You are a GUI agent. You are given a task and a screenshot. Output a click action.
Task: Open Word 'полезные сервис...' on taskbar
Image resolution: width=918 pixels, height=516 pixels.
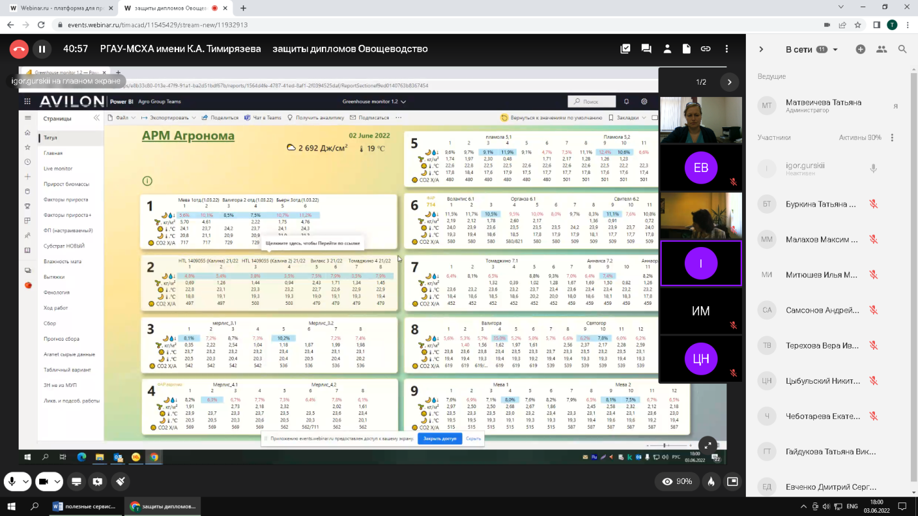point(85,506)
